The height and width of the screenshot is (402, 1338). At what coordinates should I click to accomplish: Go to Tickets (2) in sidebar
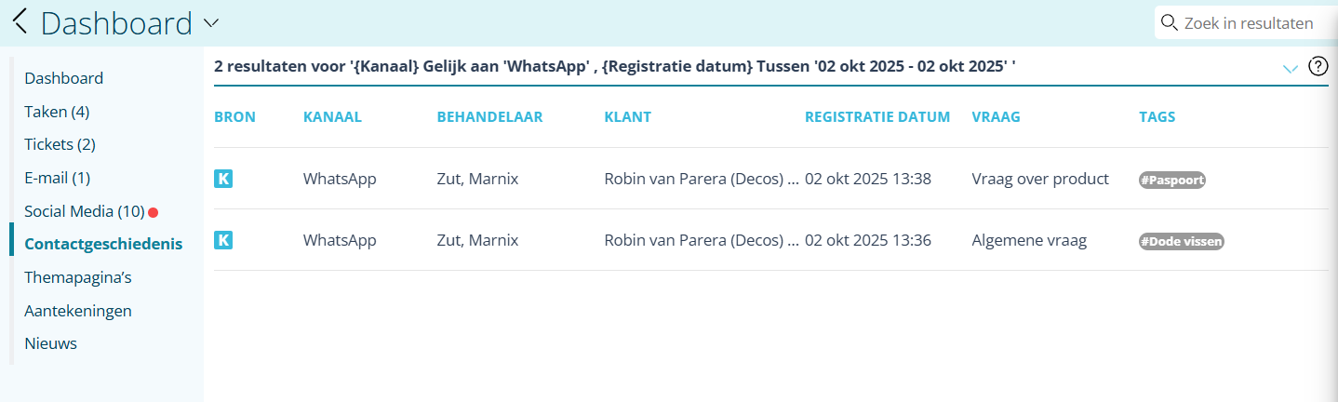tap(60, 144)
